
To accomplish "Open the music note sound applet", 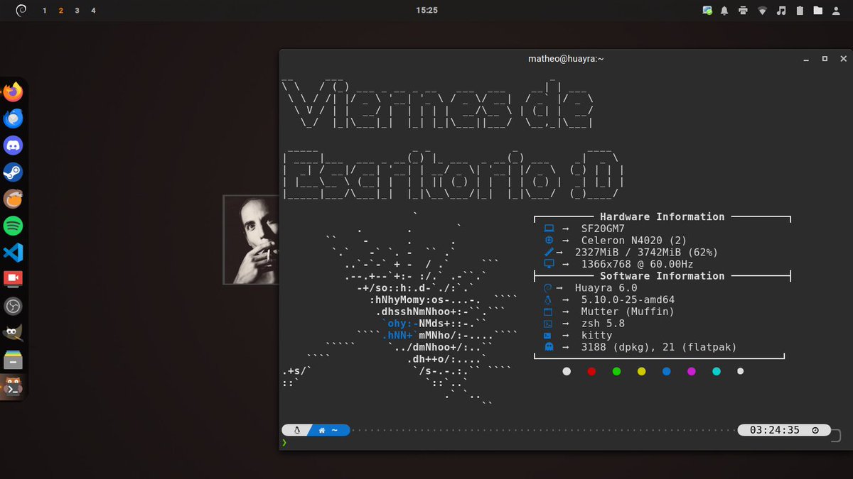I will click(x=781, y=10).
